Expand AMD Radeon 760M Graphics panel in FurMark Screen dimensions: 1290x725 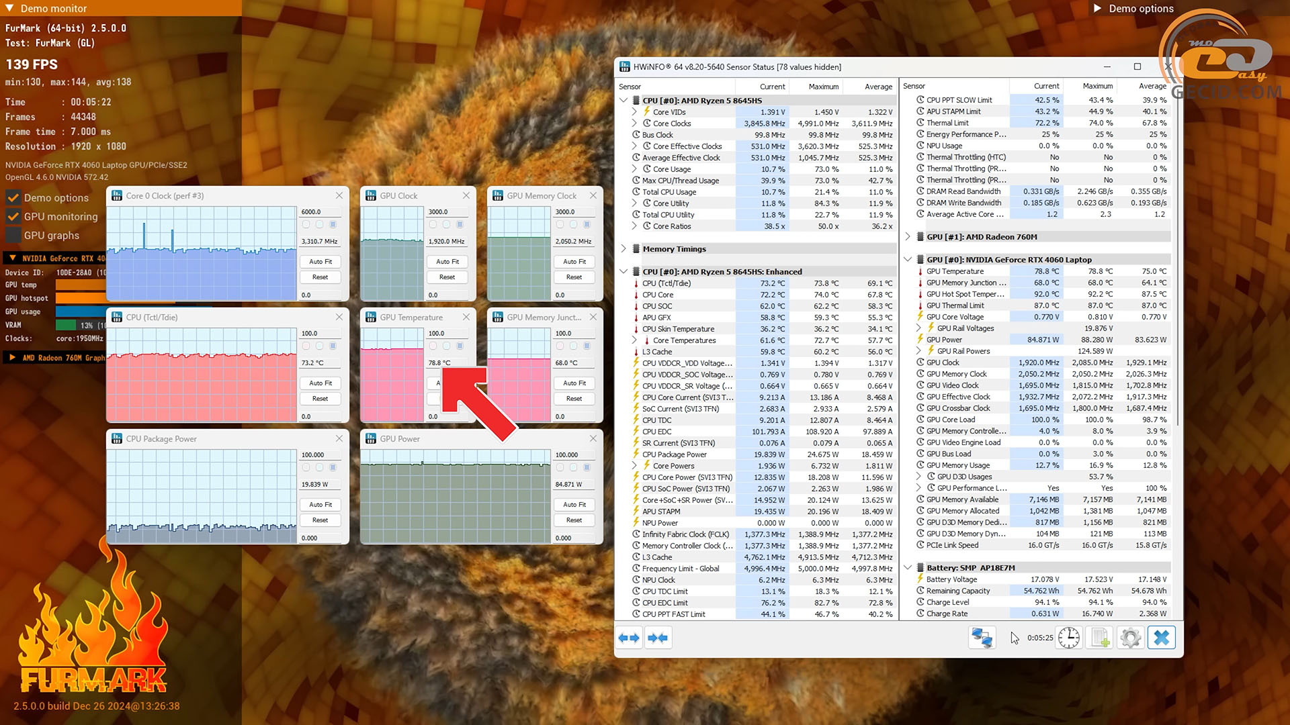click(x=13, y=358)
